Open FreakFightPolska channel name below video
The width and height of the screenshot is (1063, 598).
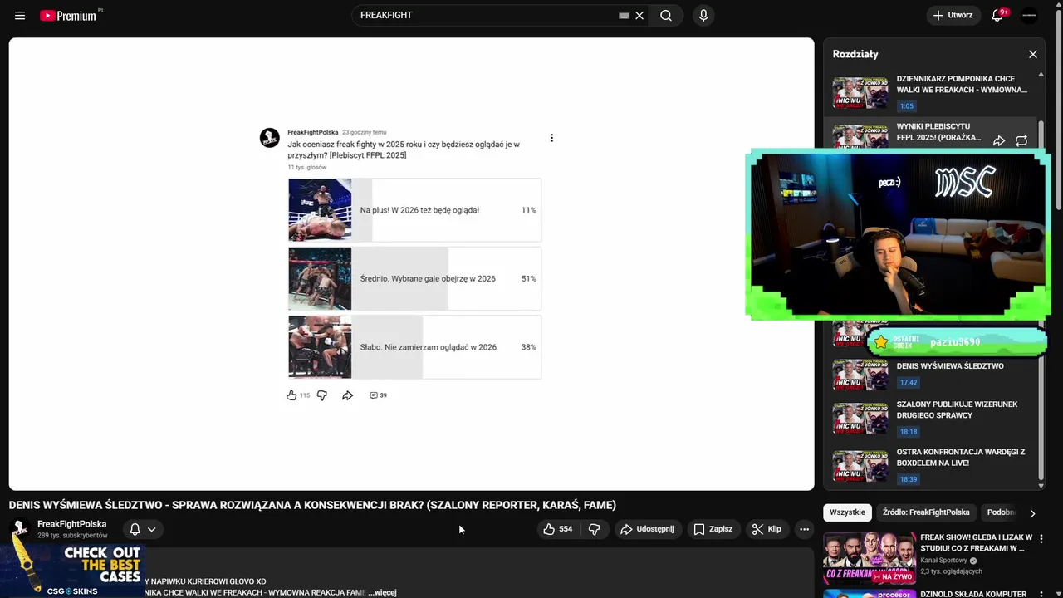71,524
